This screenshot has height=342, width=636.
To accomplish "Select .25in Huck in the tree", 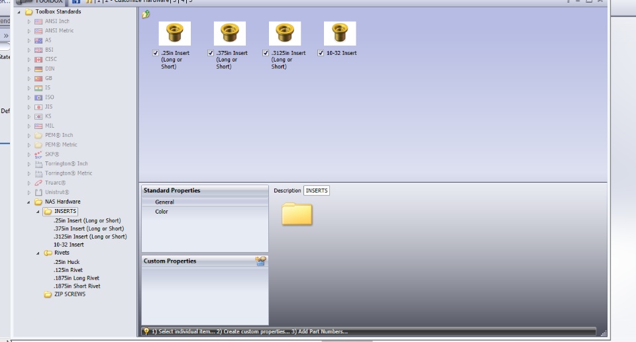I will 66,262.
